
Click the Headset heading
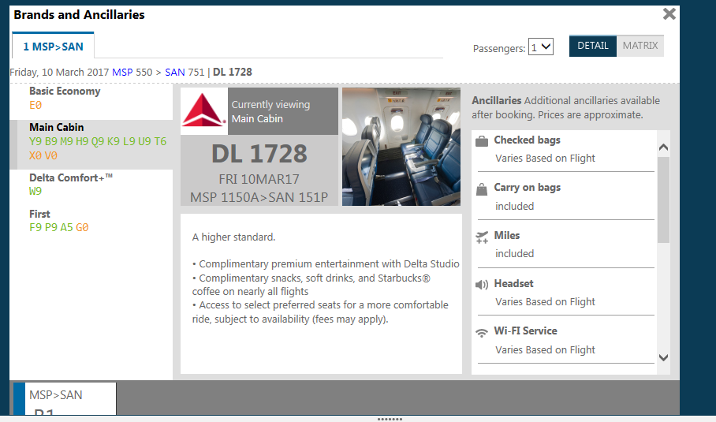(513, 283)
